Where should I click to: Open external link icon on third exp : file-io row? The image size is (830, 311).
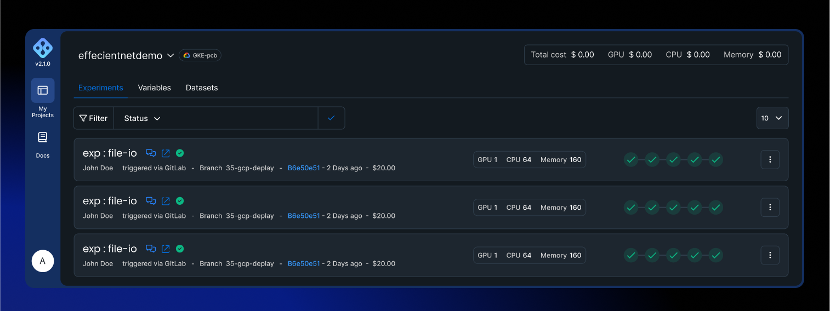(x=166, y=249)
